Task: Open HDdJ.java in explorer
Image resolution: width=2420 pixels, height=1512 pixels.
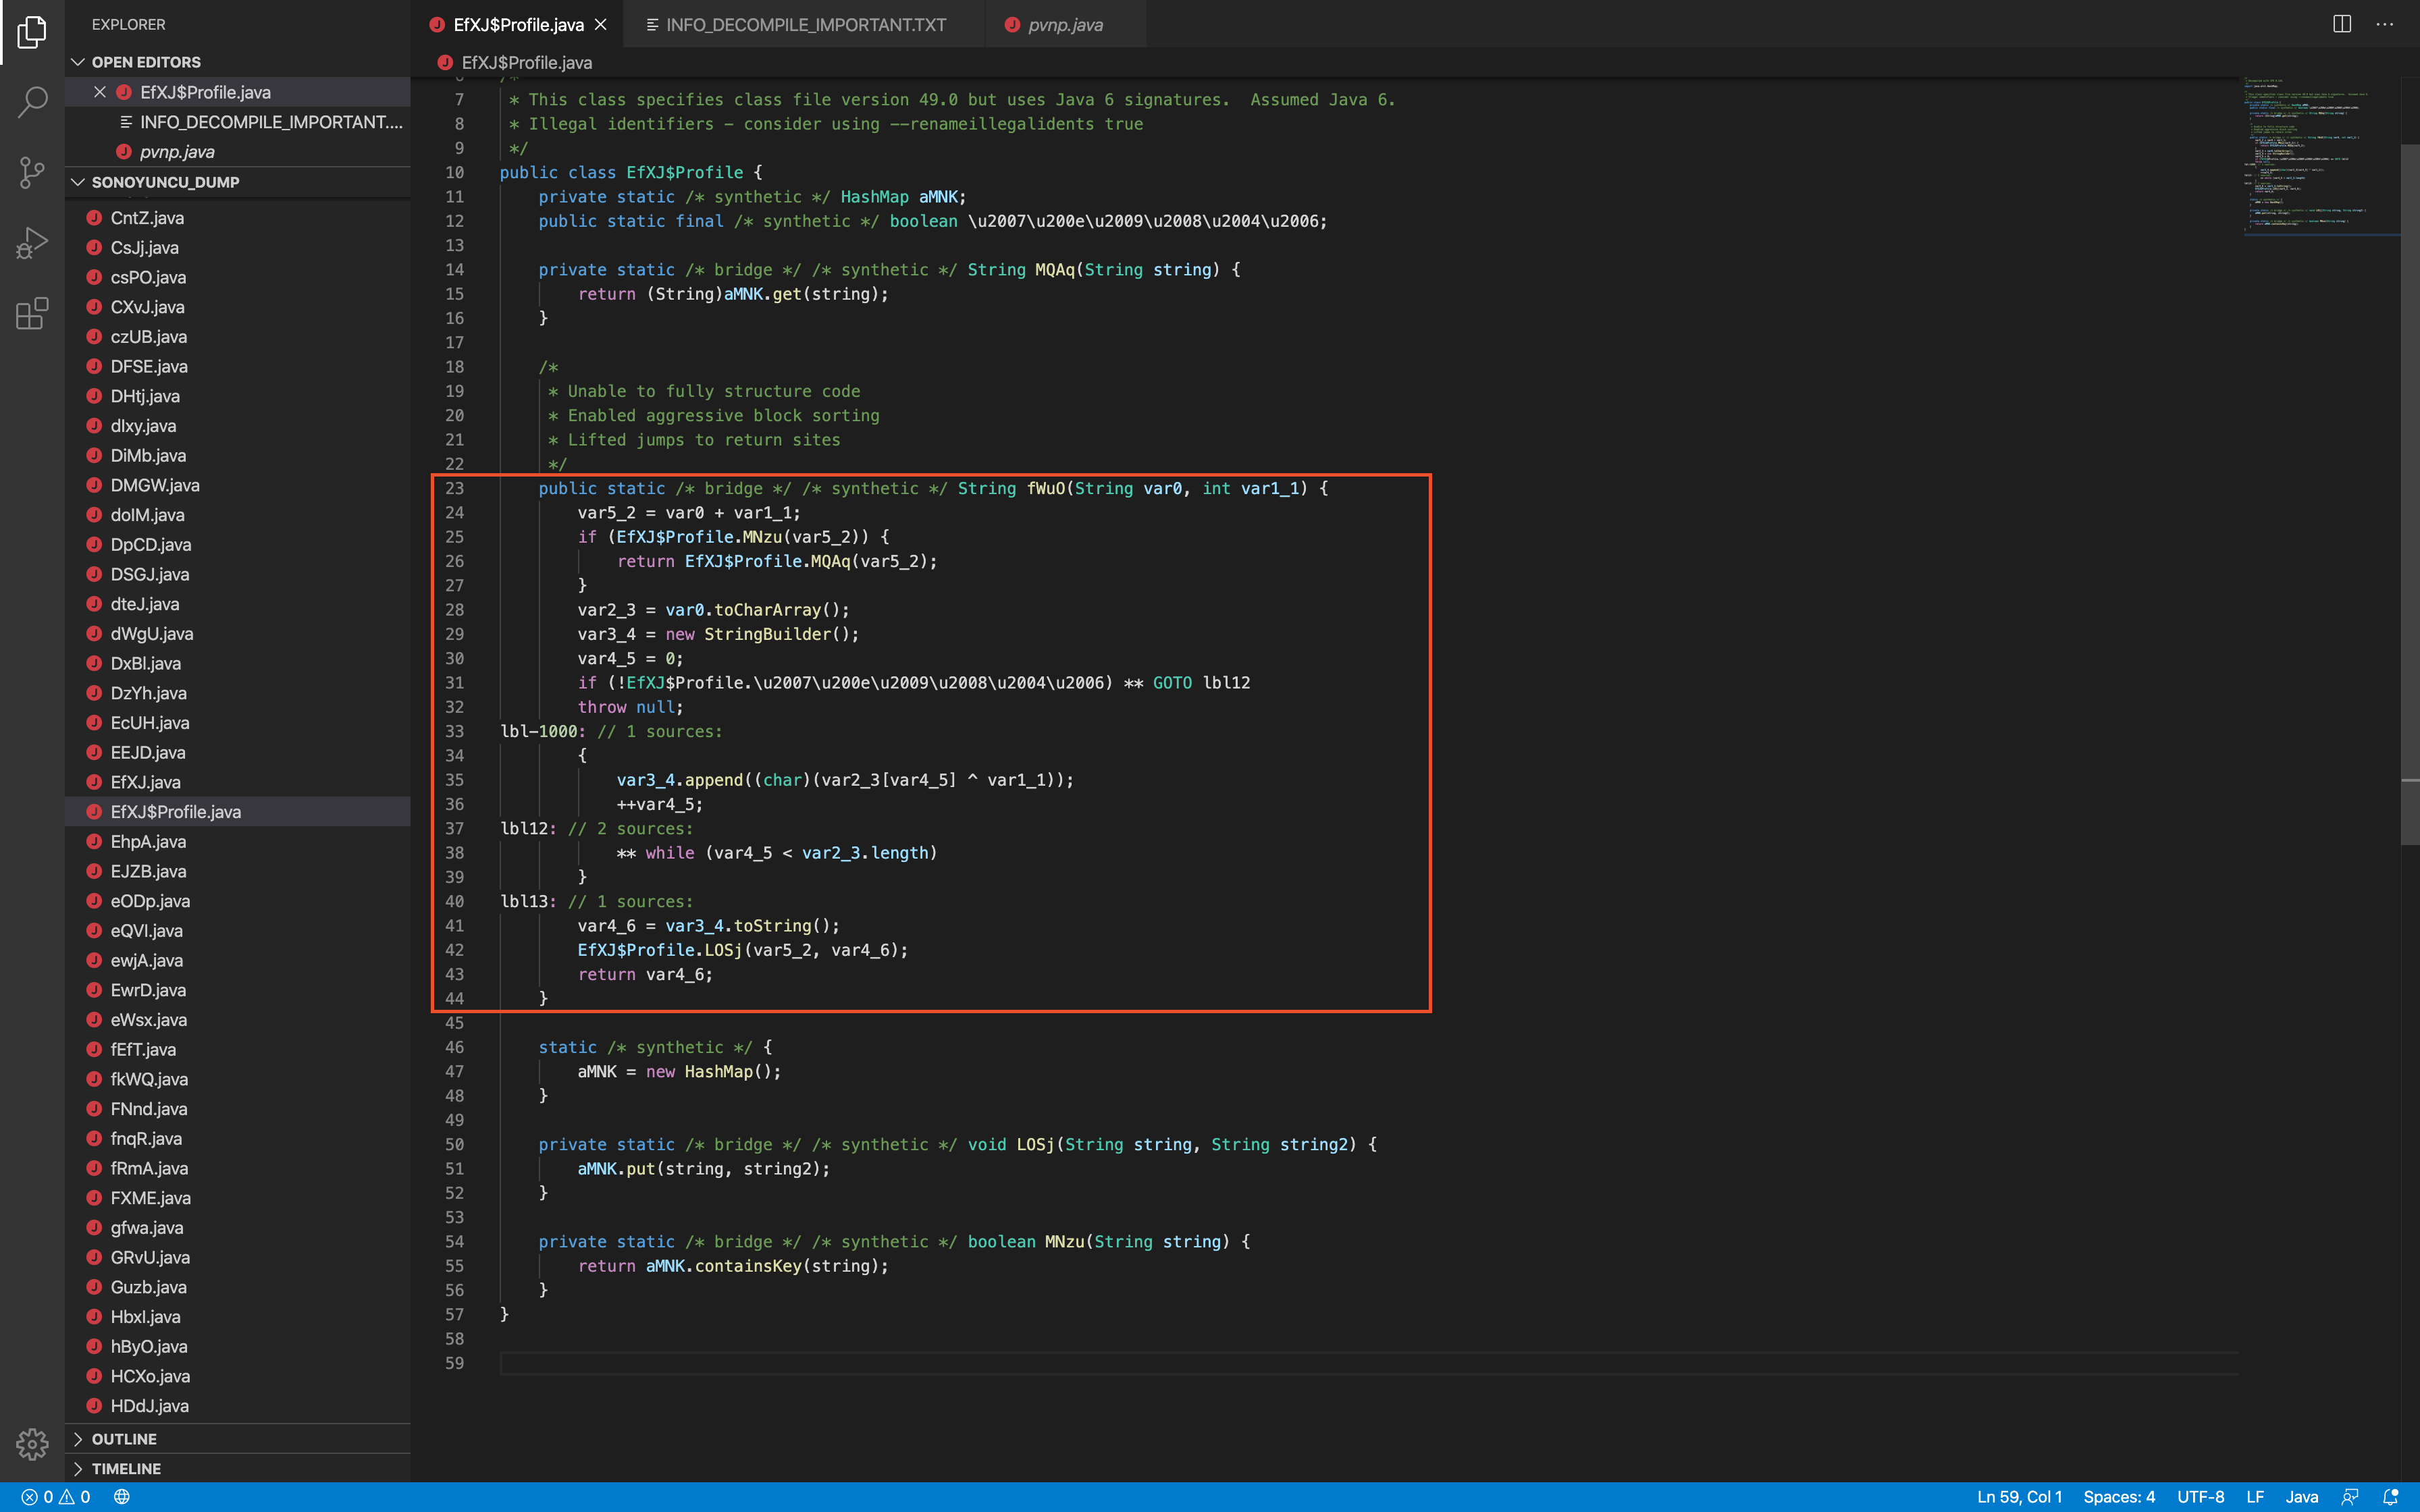Action: tap(238, 1405)
